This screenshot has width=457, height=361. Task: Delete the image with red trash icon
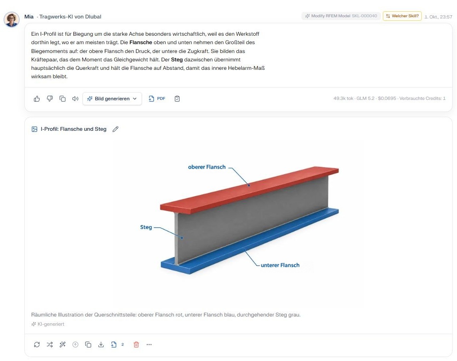[136, 345]
